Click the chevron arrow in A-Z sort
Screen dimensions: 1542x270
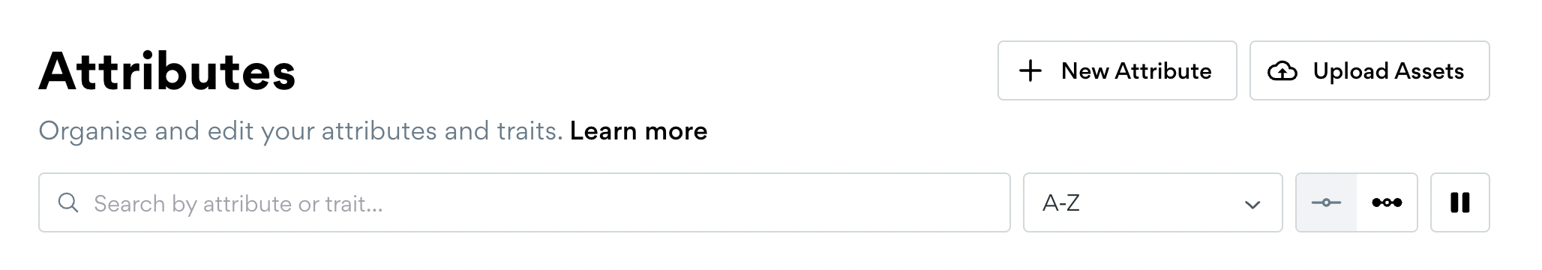pos(1252,205)
